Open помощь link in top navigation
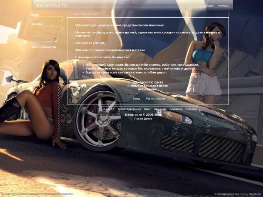263x197 pixels. pos(223,6)
